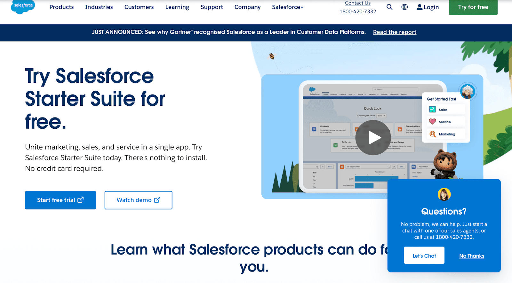
Task: Click the Get Started Fast title
Action: [x=441, y=99]
